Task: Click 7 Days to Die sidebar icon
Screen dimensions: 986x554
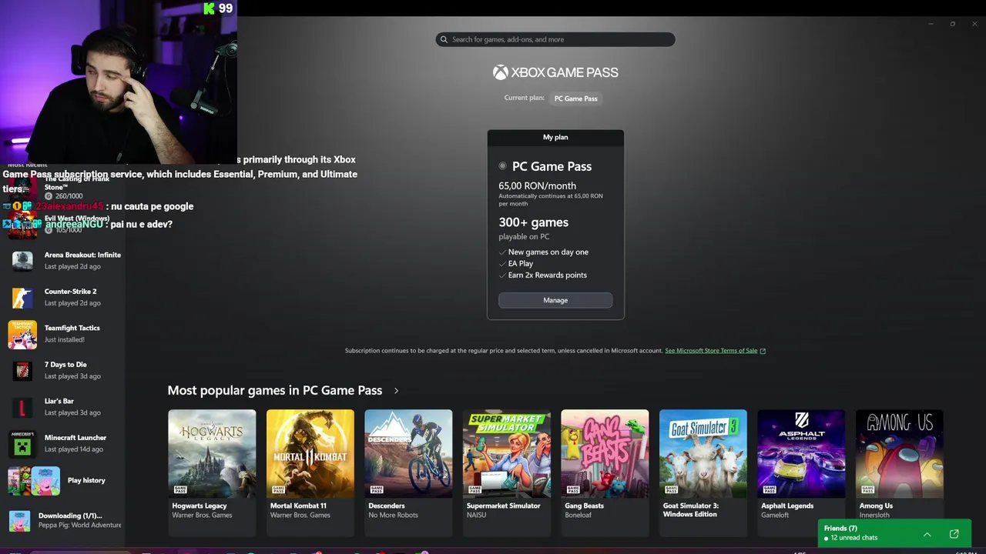Action: pos(22,370)
